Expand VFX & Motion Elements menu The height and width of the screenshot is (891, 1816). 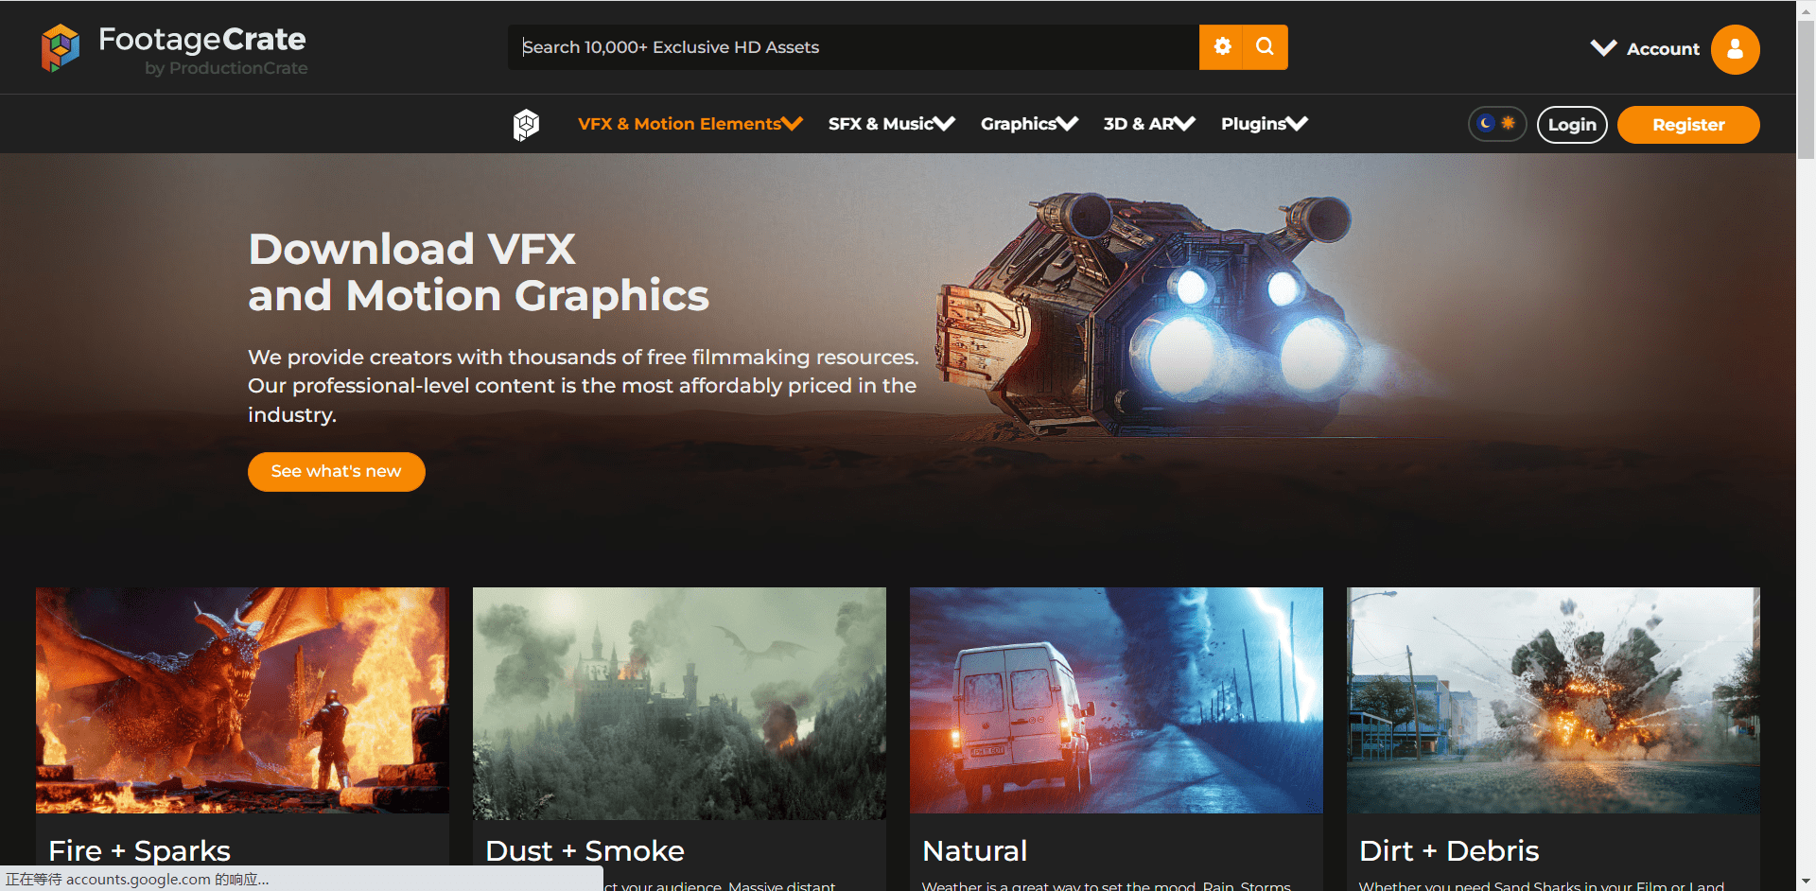[690, 124]
